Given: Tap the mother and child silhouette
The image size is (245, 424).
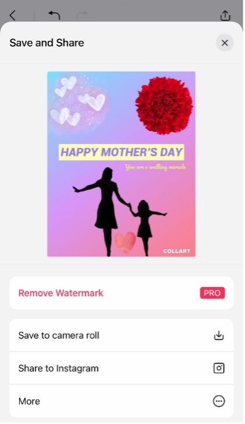Looking at the screenshot, I should pyautogui.click(x=120, y=212).
